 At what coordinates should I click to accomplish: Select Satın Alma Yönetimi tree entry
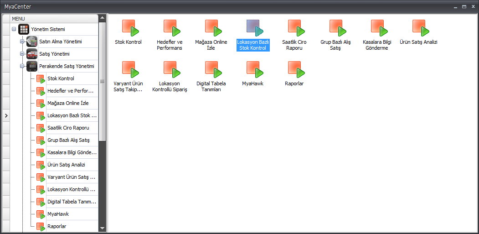tap(61, 42)
